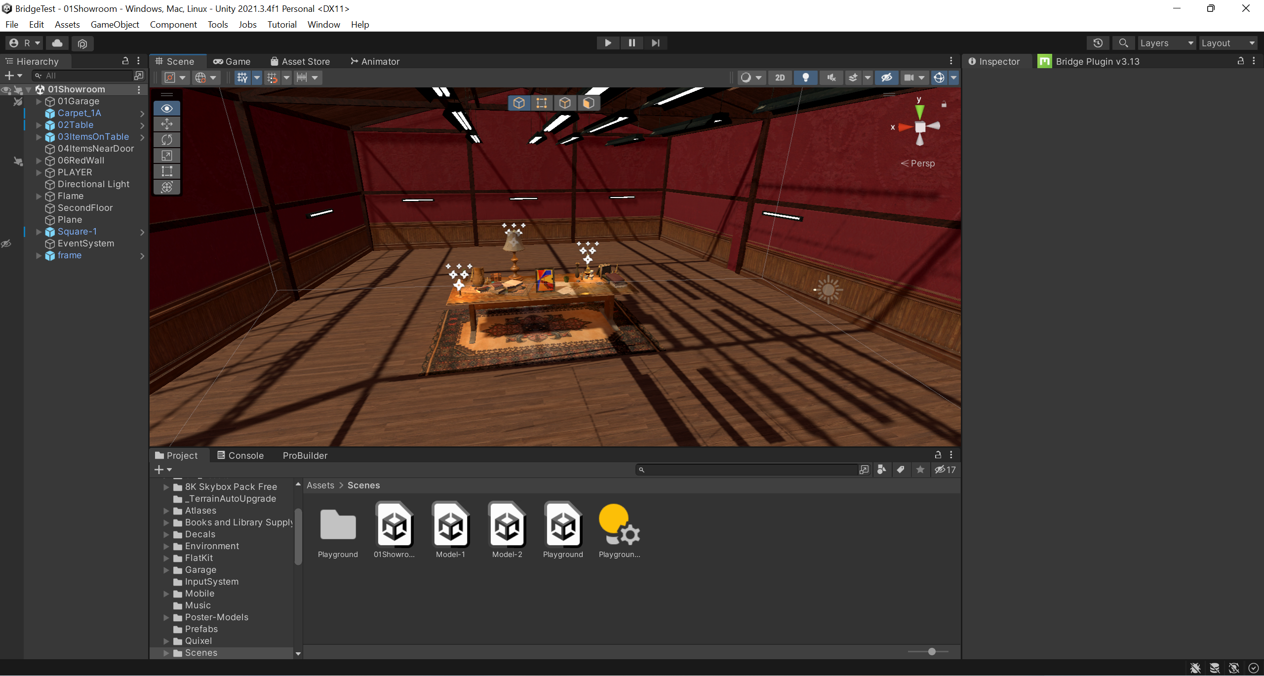Toggle scene audio mute
Viewport: 1264px width, 676px height.
pos(831,78)
